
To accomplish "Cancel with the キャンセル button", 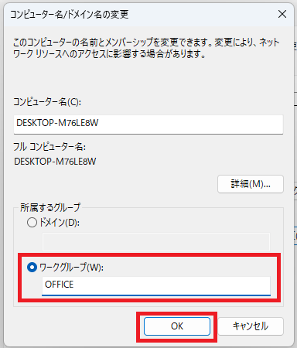I will [251, 326].
